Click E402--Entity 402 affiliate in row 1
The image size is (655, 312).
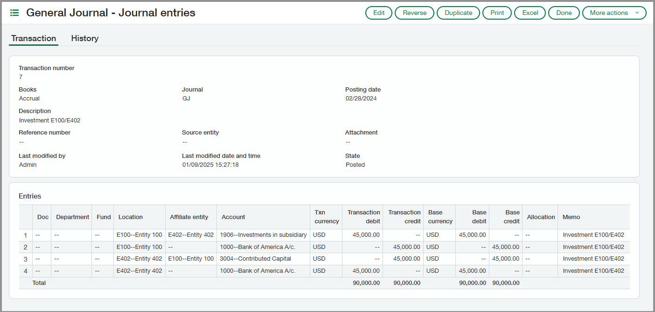(x=191, y=235)
